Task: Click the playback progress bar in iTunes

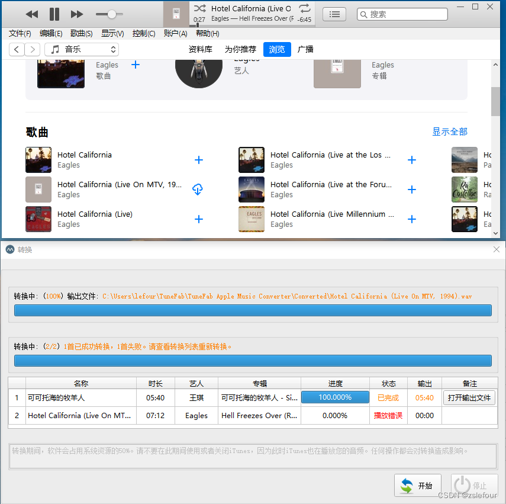Action: [252, 26]
